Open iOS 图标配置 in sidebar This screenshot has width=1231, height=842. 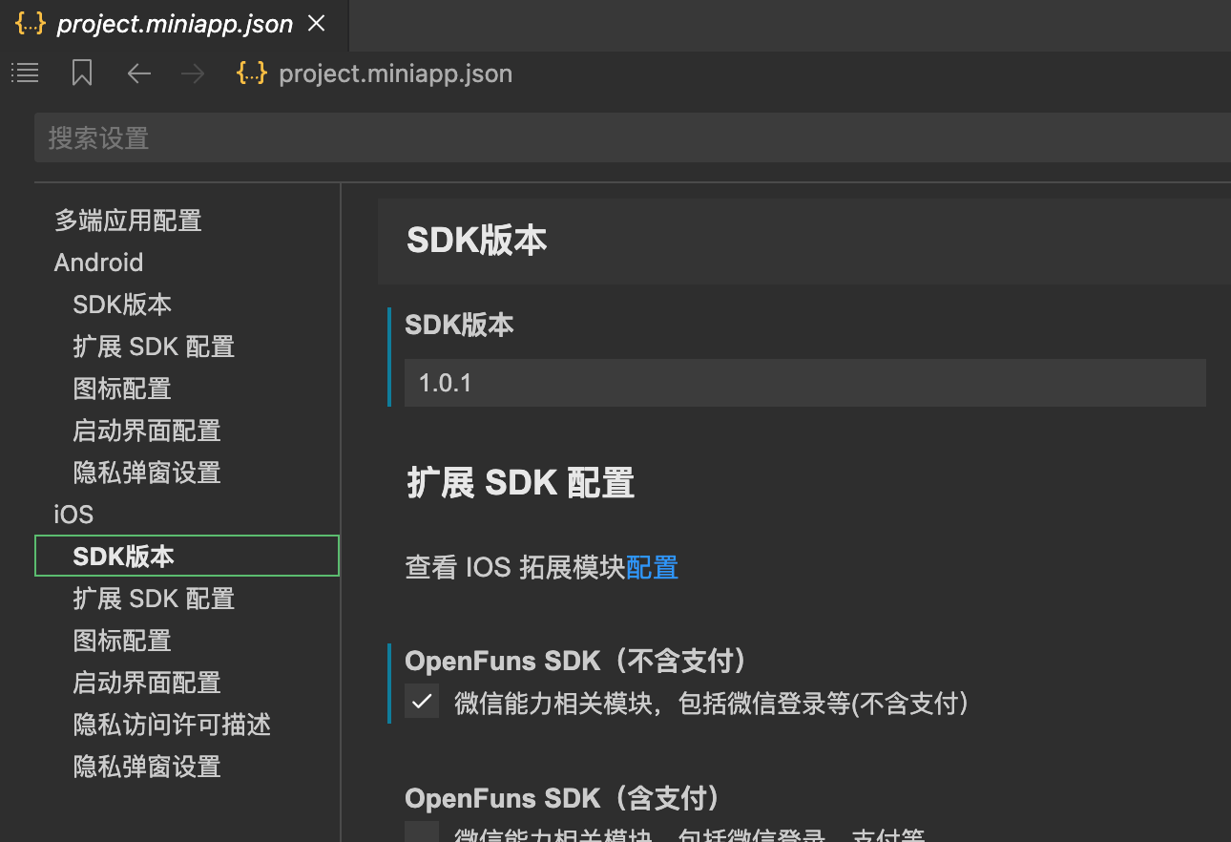tap(122, 641)
